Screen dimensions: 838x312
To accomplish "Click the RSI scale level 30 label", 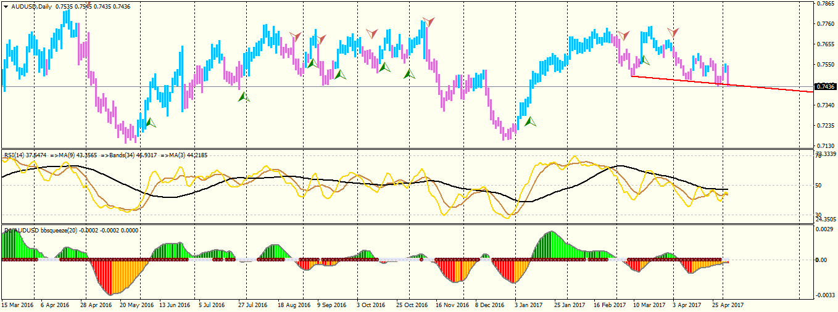I will (819, 214).
